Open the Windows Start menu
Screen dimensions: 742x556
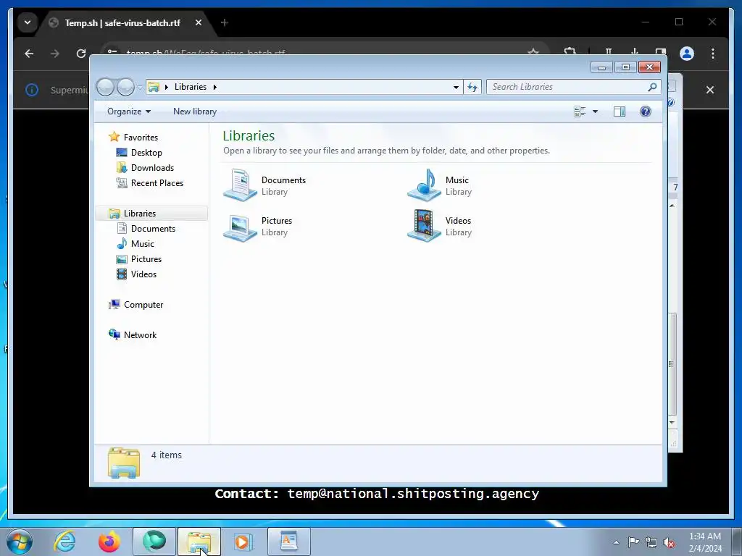pyautogui.click(x=20, y=542)
